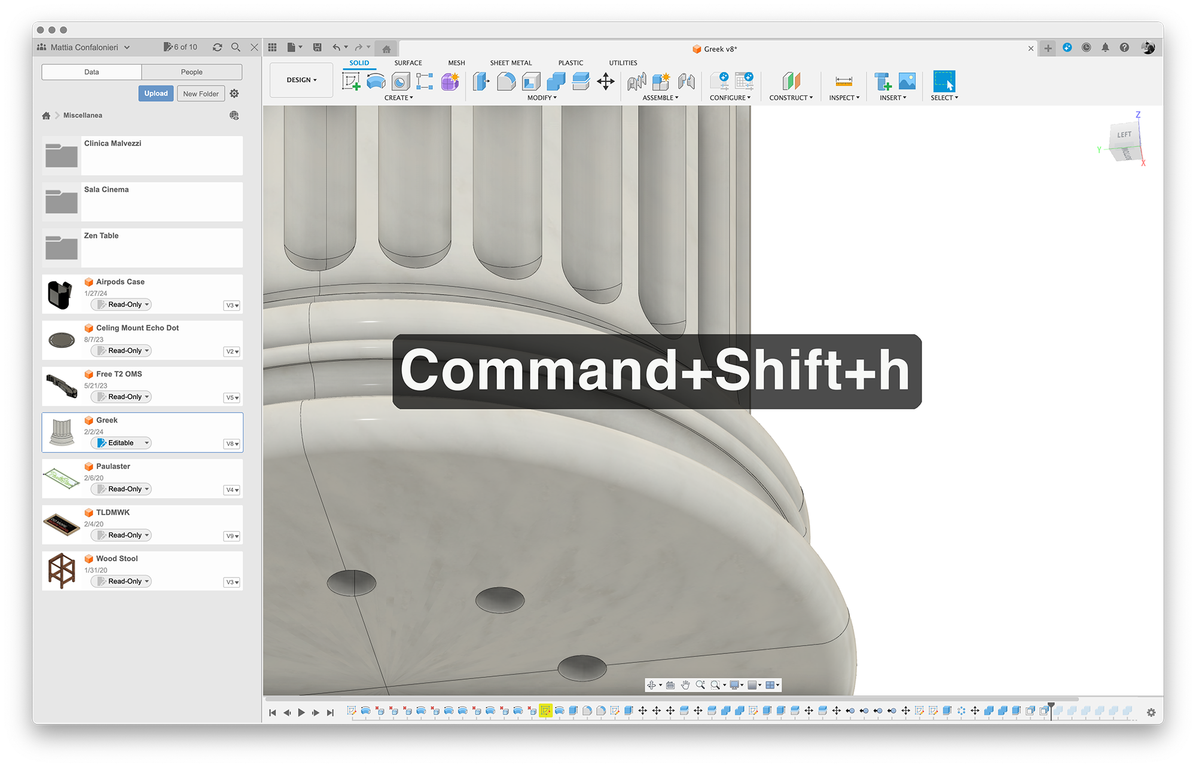Switch to the SURFACE tab
The width and height of the screenshot is (1196, 767).
tap(408, 63)
